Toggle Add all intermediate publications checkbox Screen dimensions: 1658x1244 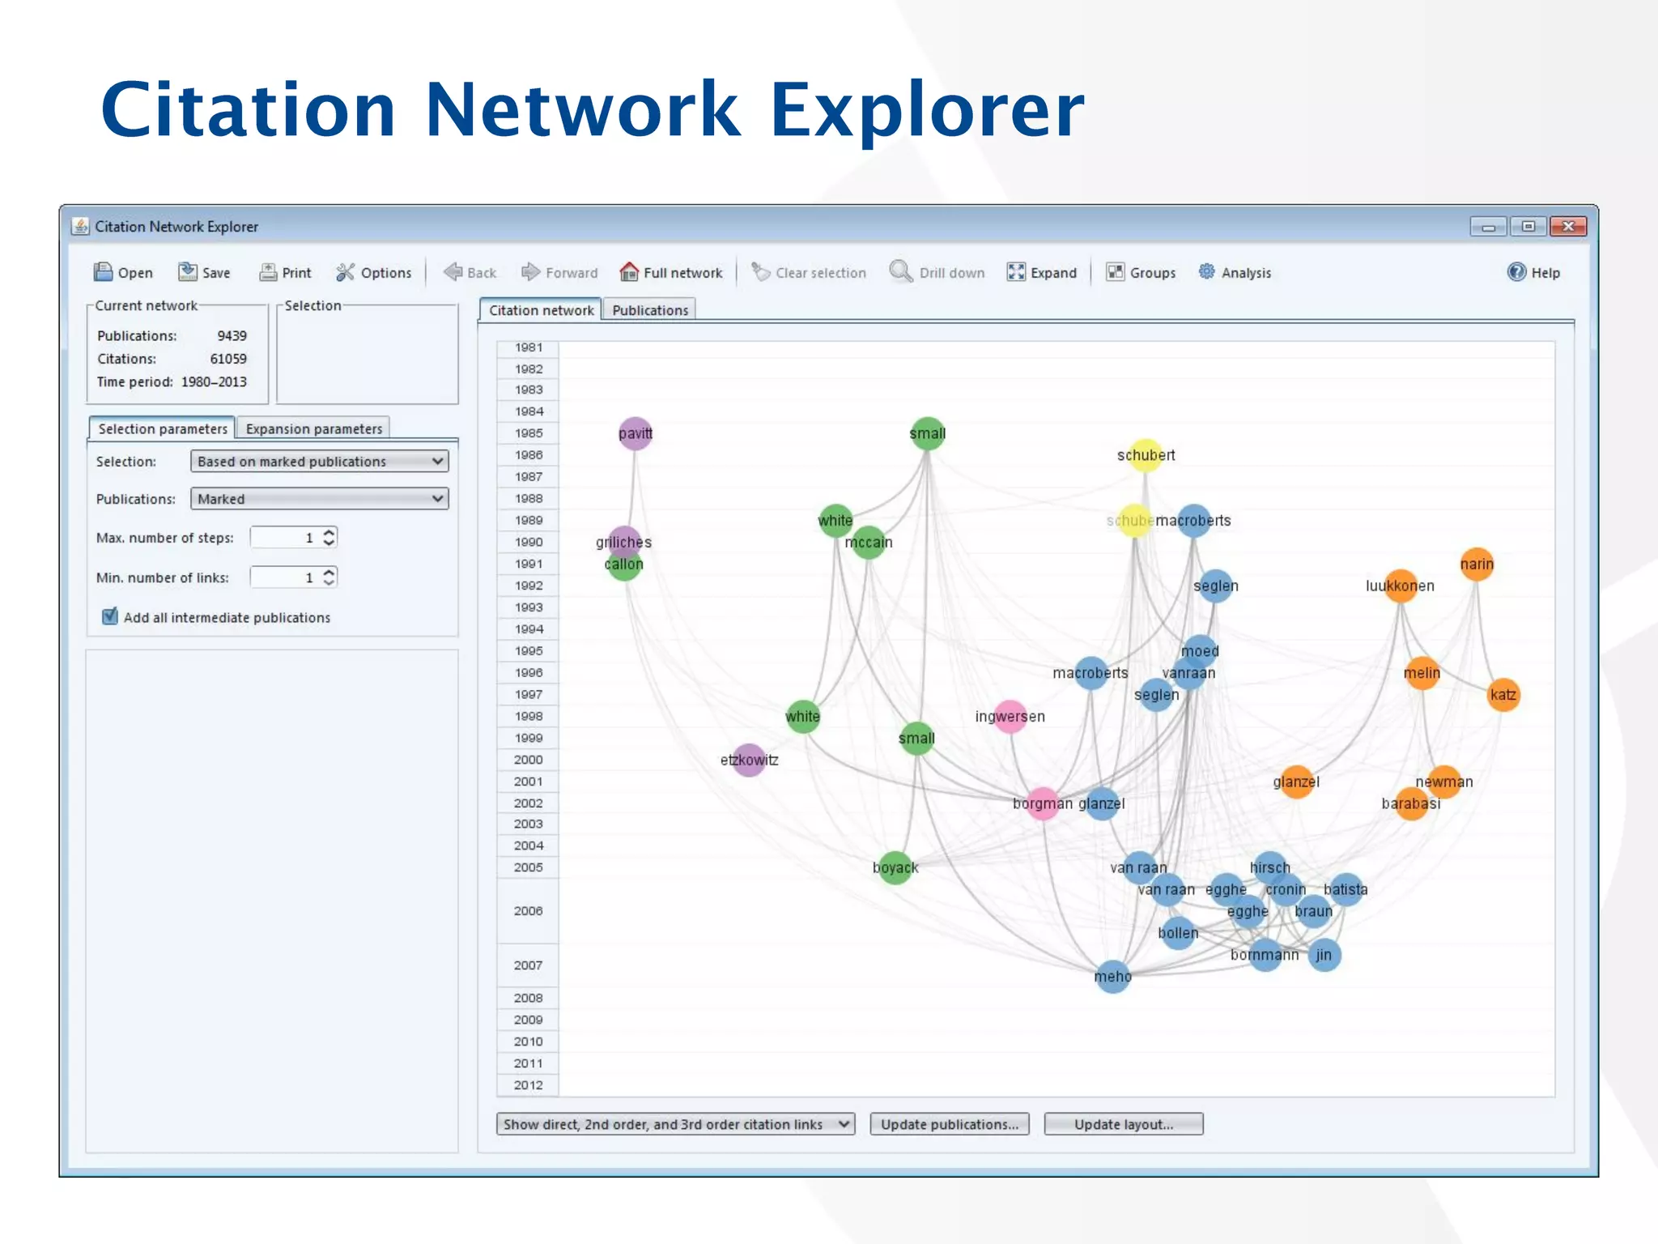point(110,616)
